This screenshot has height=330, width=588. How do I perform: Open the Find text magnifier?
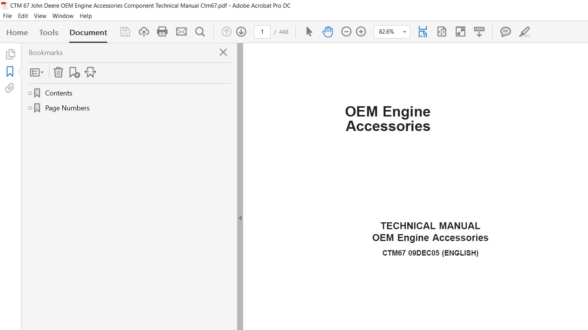200,32
